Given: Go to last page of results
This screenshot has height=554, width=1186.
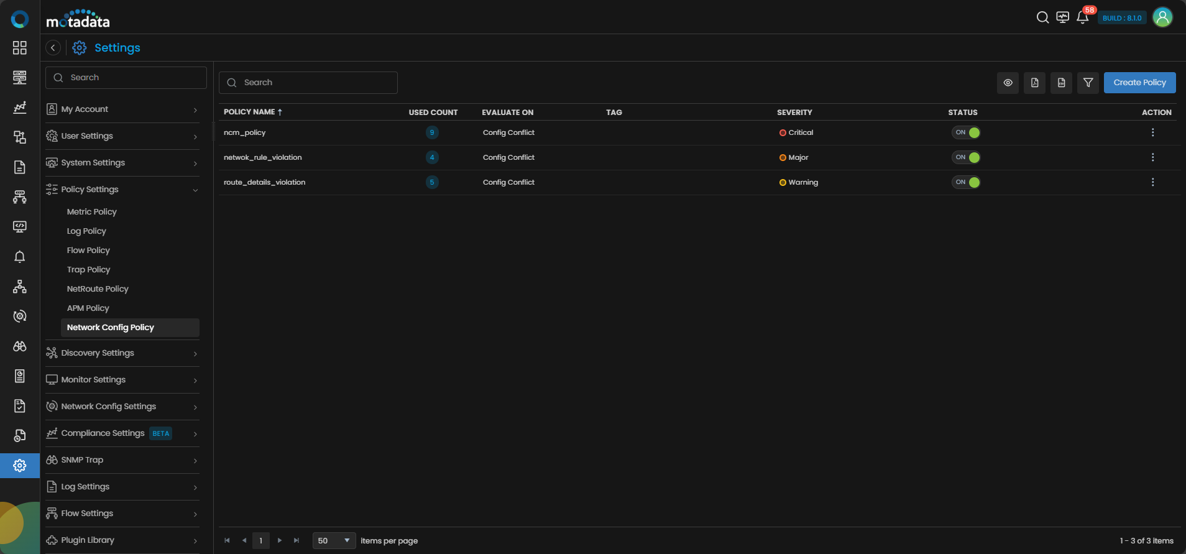Looking at the screenshot, I should point(296,541).
